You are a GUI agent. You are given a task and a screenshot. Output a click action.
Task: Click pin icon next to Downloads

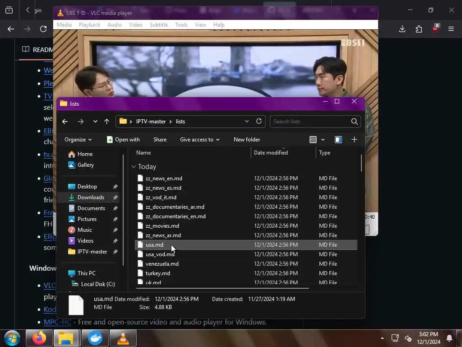click(115, 197)
